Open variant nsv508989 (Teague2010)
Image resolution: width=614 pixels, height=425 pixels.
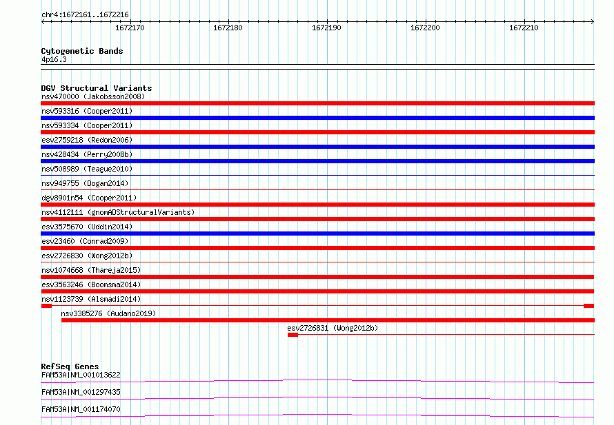click(87, 169)
